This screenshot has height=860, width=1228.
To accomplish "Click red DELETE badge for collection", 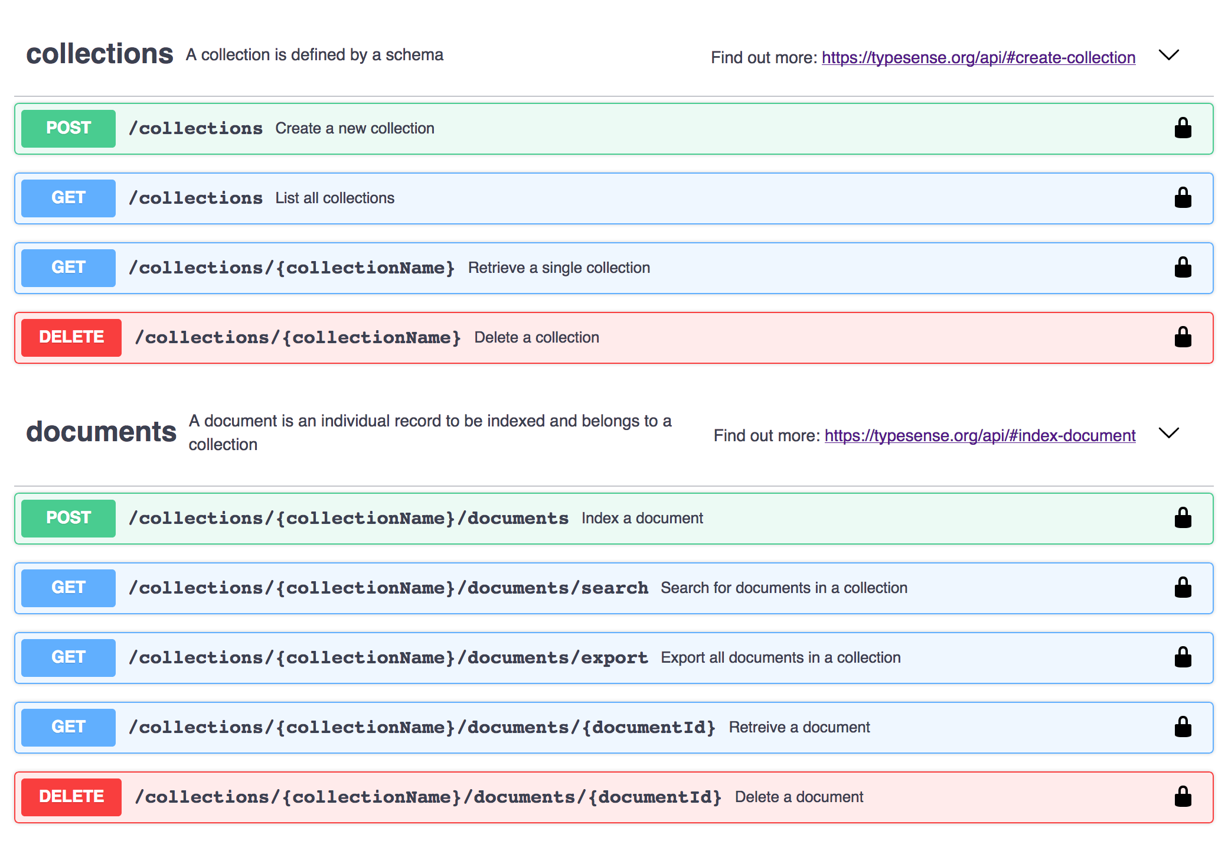I will coord(71,337).
